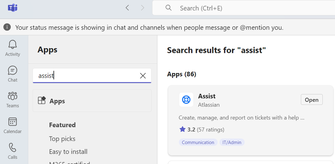
Task: Choose Top picks filter
Action: [62, 139]
